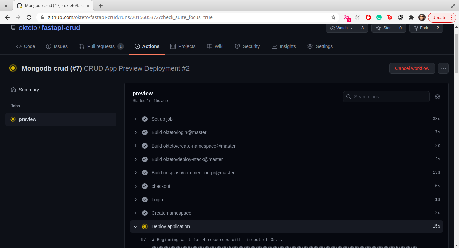Click the 33s duration of Set up job
This screenshot has height=248, width=459.
click(436, 119)
